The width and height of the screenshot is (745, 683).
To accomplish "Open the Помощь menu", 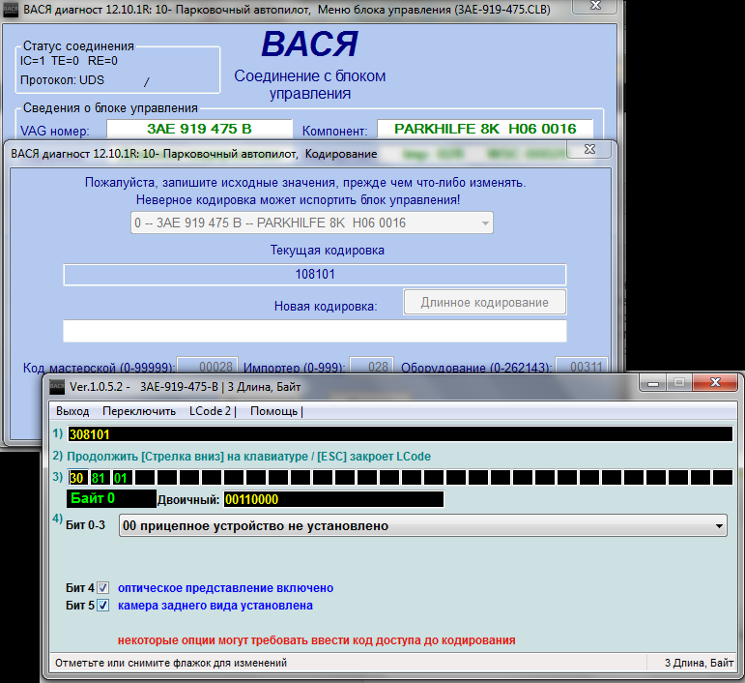I will point(274,411).
